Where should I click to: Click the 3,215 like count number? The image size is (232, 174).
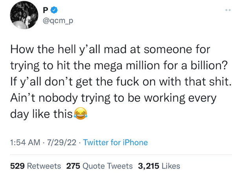tap(149, 166)
